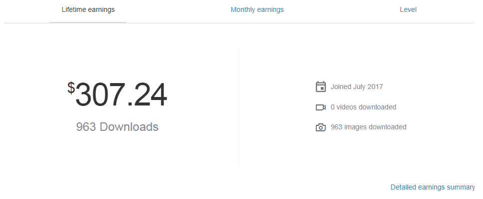Click the large 963 Downloads text
Viewport: 483px width, 199px height.
point(117,127)
